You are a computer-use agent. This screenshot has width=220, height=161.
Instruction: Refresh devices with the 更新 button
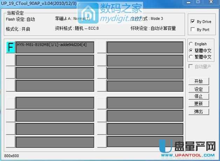pos(198,104)
